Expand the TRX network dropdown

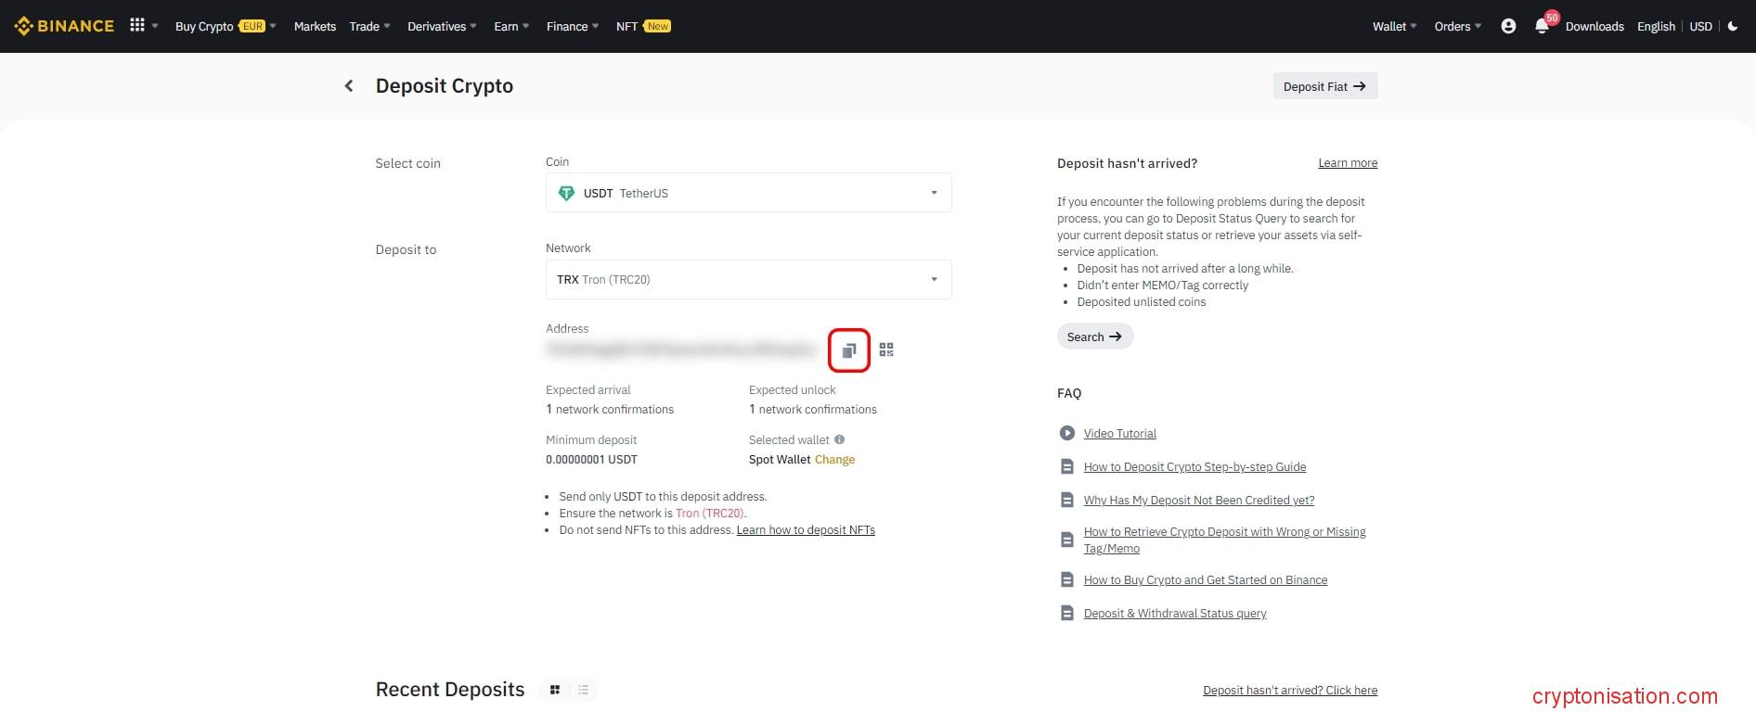click(x=748, y=280)
